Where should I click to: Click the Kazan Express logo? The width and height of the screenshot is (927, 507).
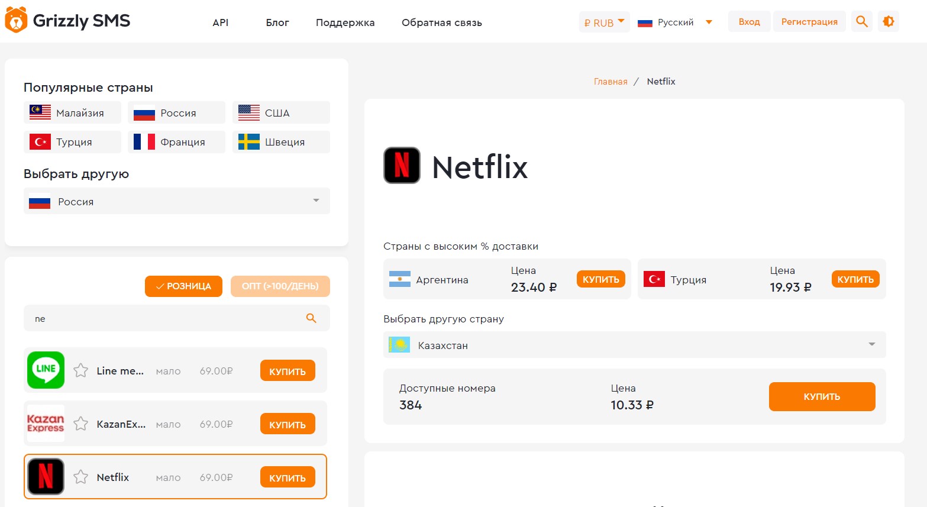tap(46, 424)
